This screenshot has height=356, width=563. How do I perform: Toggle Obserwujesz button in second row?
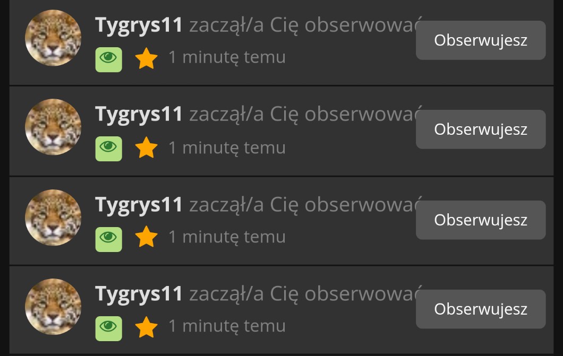pos(481,129)
